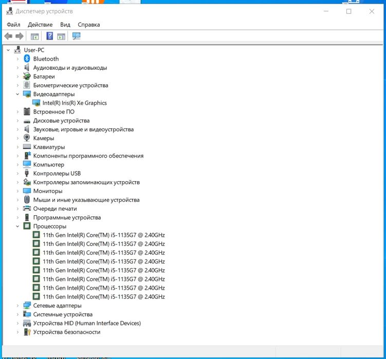The width and height of the screenshot is (386, 359).
Task: Select the first i5-1135G7 processor entry
Action: point(104,235)
